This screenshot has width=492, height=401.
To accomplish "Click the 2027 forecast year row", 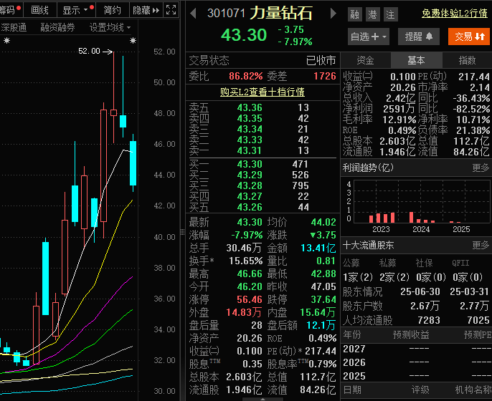I will [417, 349].
